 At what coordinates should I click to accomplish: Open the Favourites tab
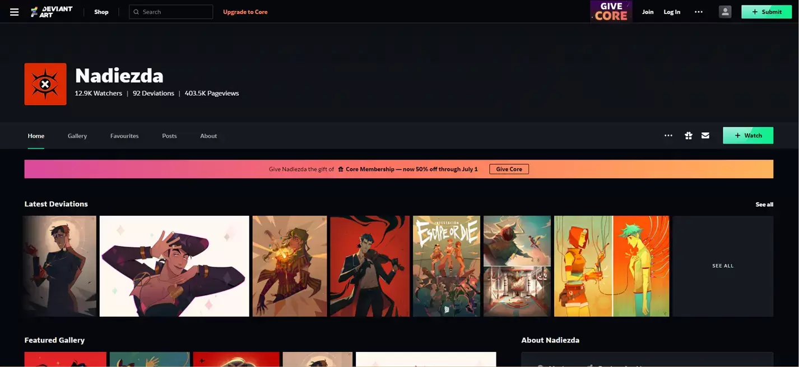point(124,136)
